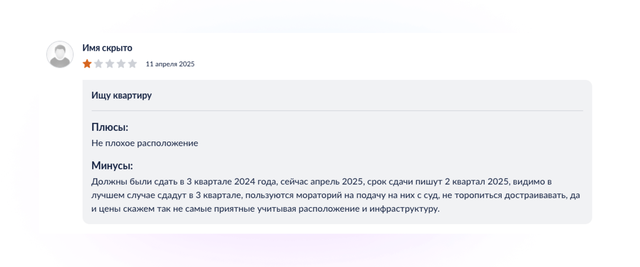Select the fifth rating star
Viewport: 640px width, 267px height.
click(133, 64)
